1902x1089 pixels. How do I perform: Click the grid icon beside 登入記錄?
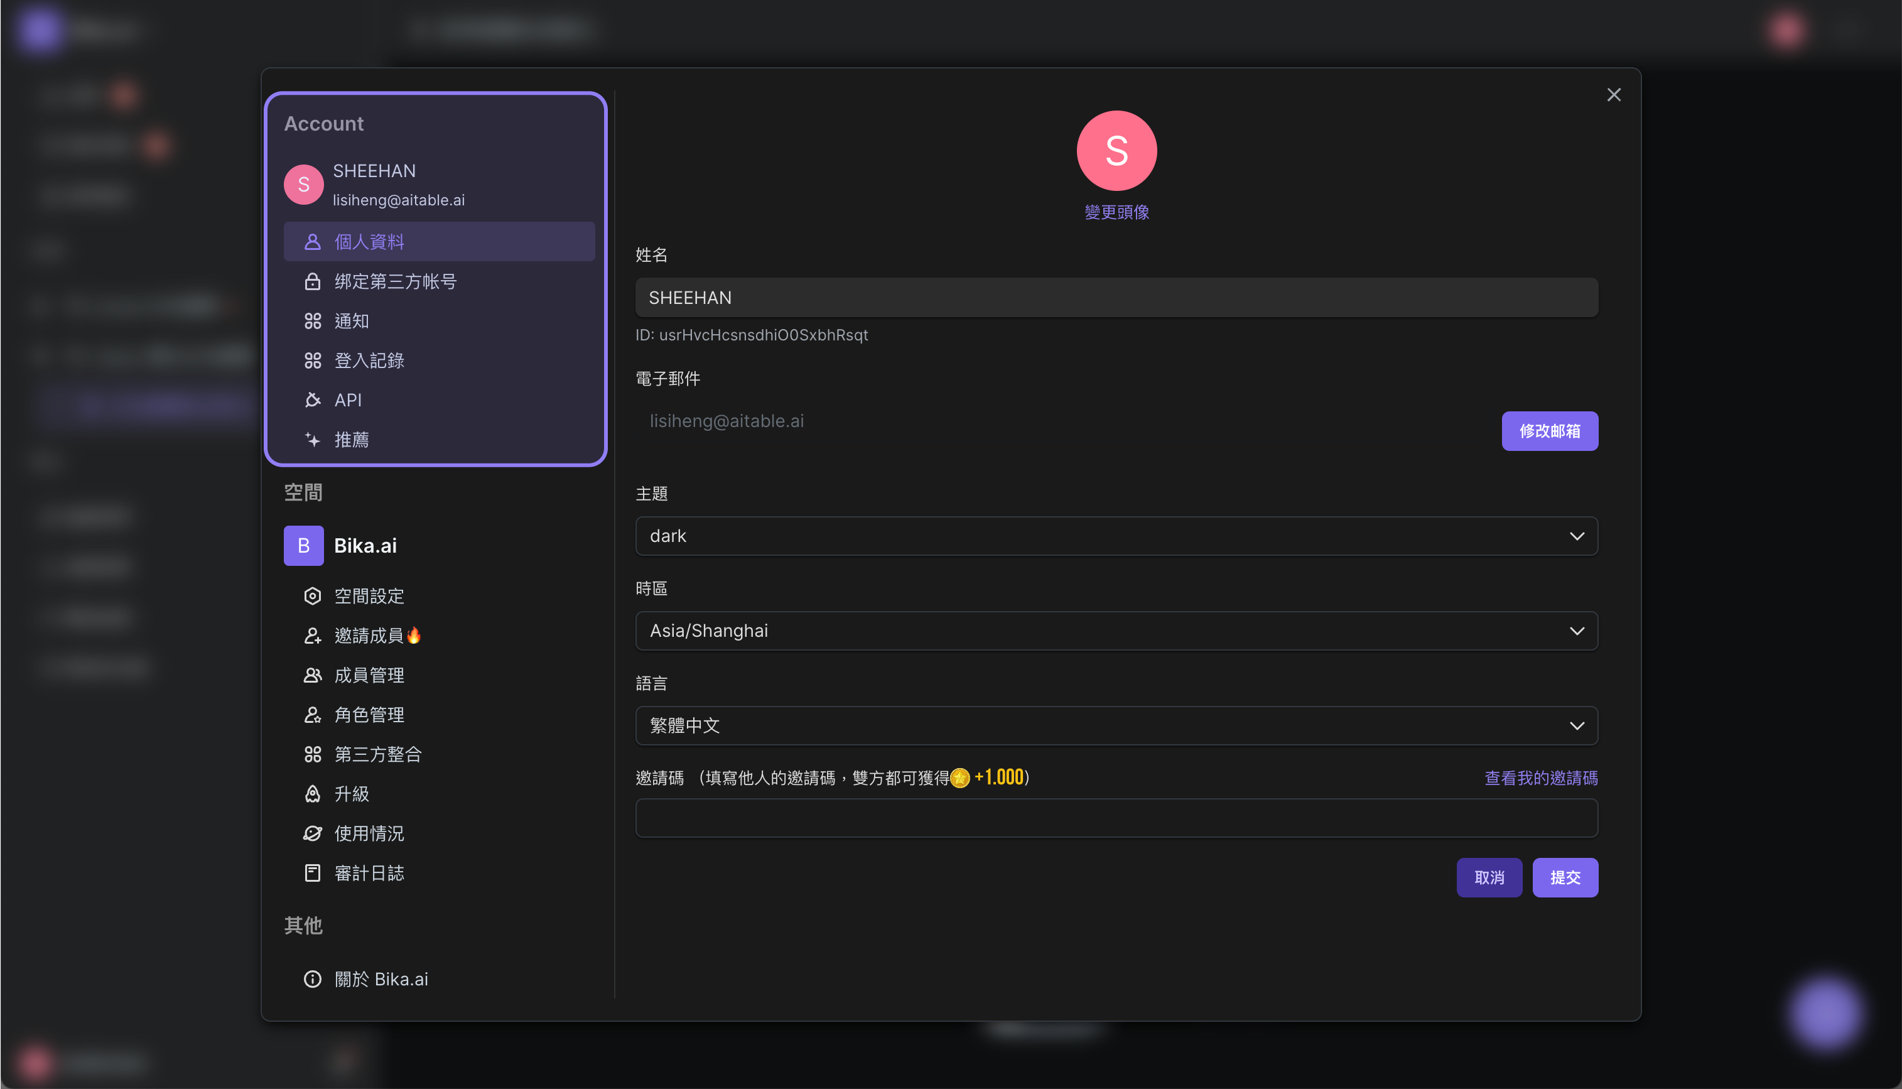(313, 360)
